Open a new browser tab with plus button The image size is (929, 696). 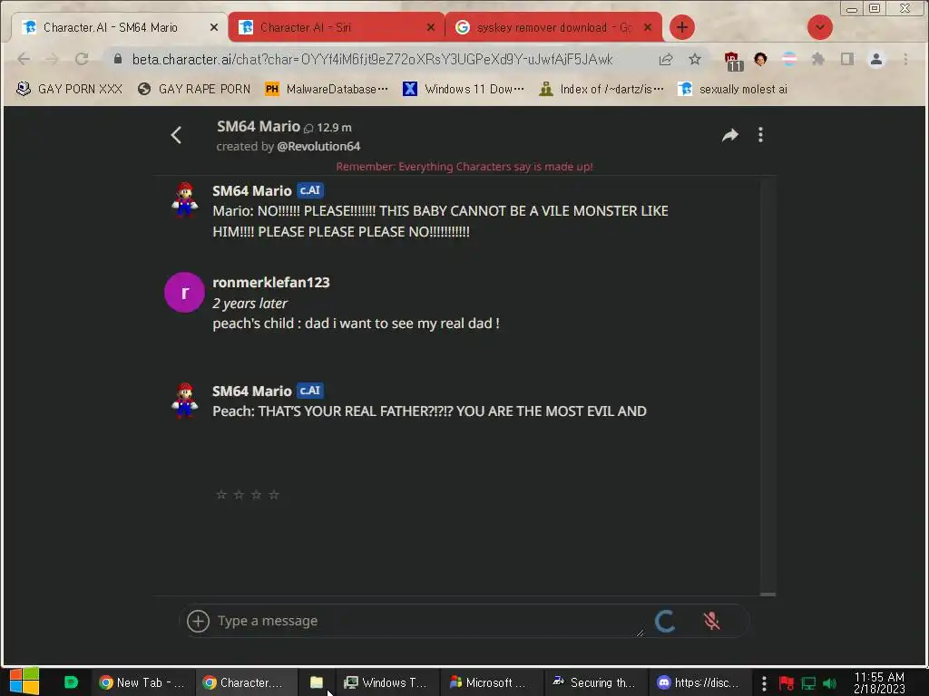coord(682,27)
